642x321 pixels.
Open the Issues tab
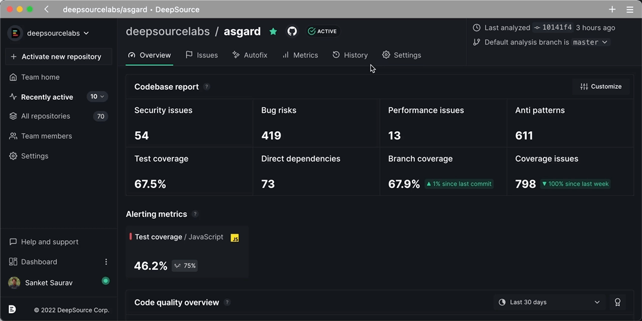(202, 55)
